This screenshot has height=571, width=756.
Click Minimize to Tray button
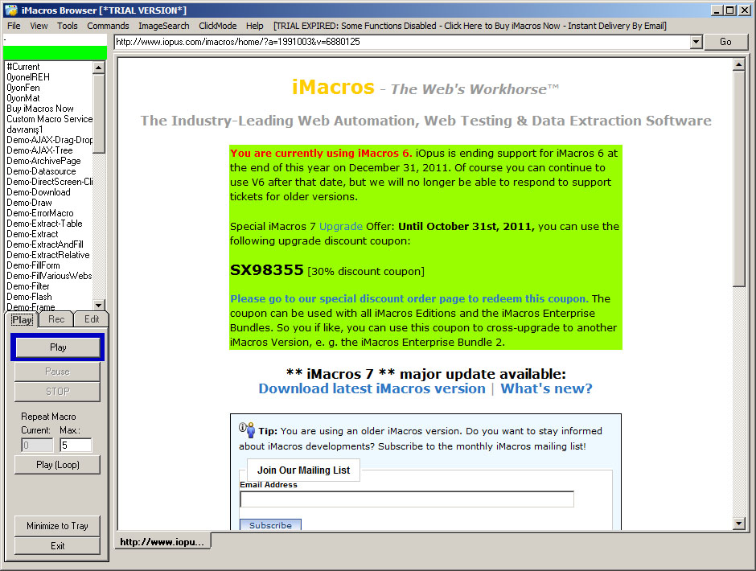tap(58, 526)
